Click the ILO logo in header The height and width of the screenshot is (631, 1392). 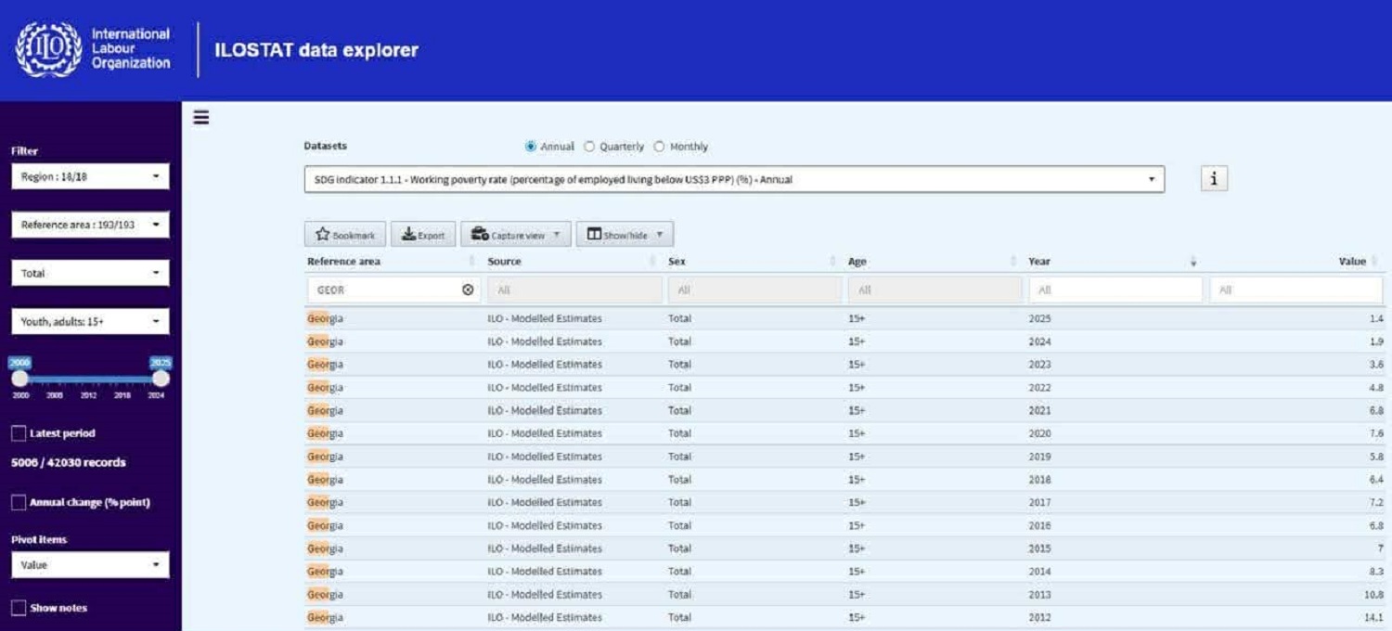(x=49, y=49)
